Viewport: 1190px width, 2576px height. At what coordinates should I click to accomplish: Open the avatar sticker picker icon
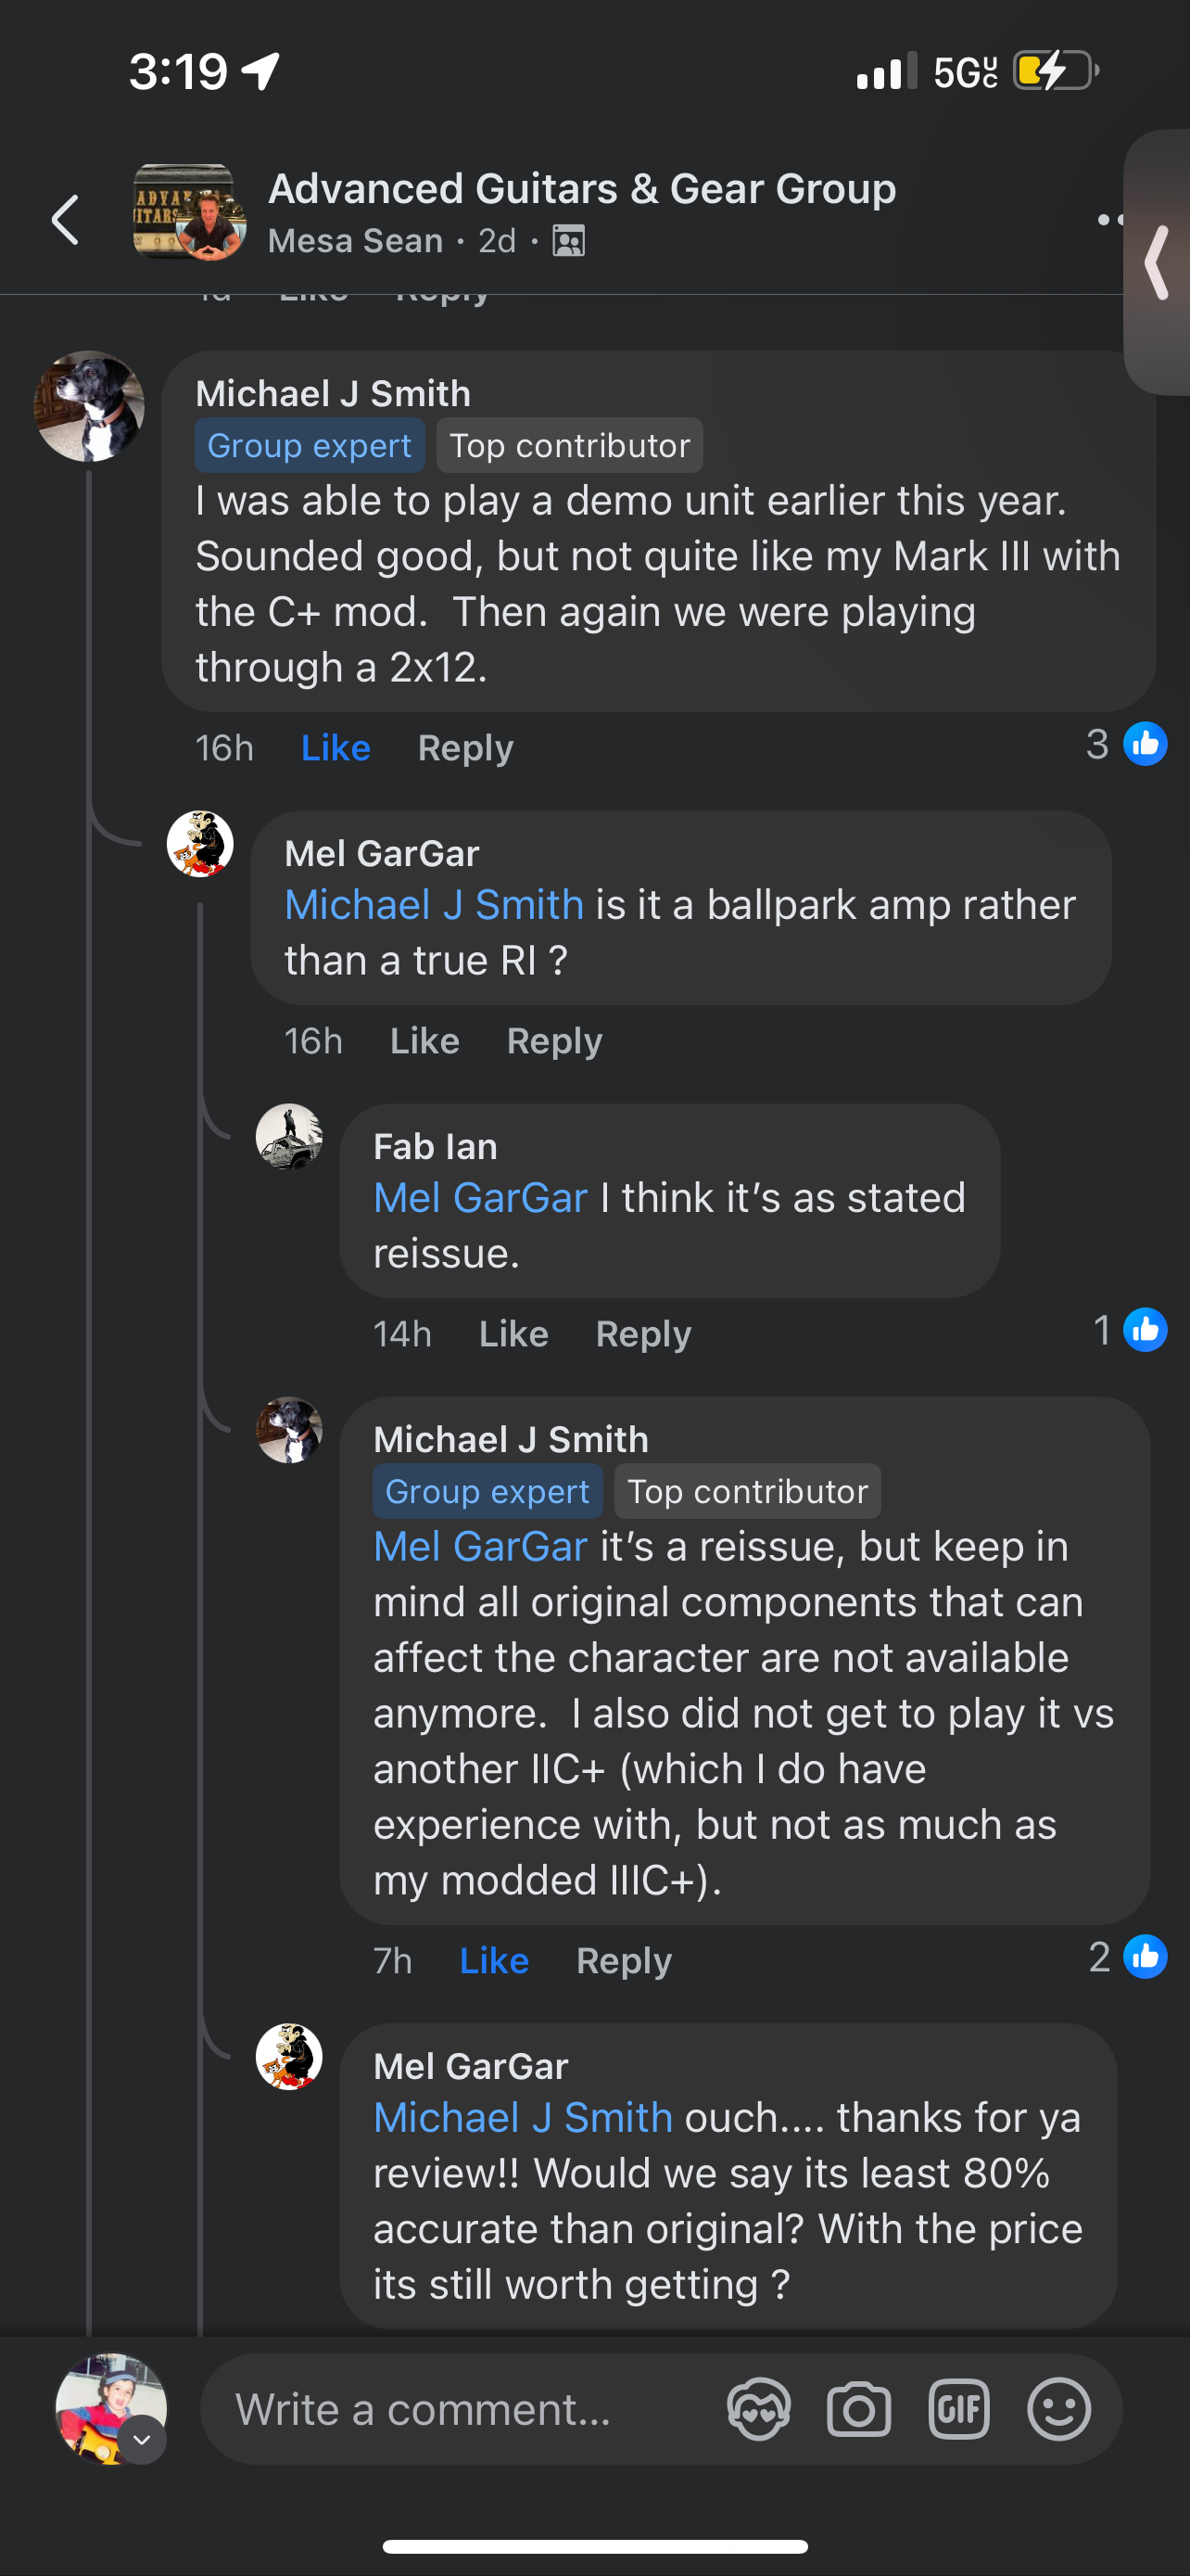pos(758,2408)
